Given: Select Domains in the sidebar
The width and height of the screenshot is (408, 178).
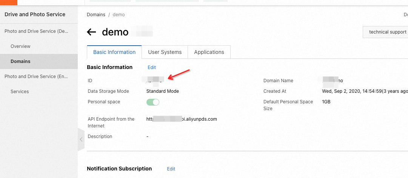Looking at the screenshot, I should pyautogui.click(x=20, y=61).
